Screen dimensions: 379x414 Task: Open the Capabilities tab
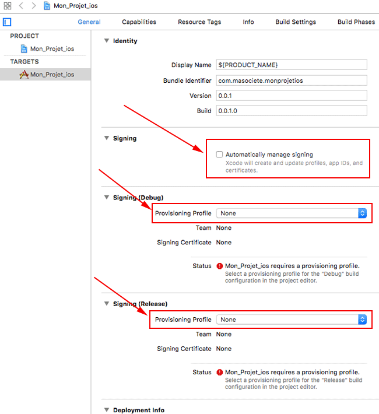click(x=139, y=22)
